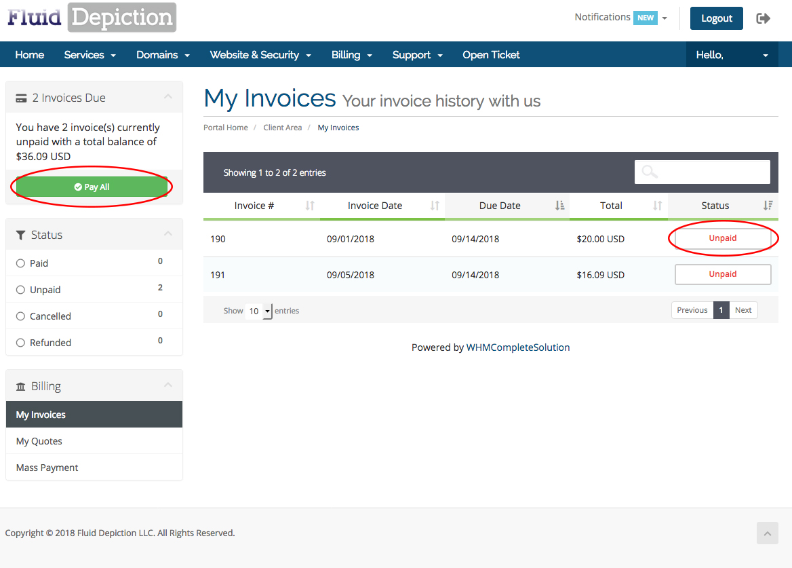The height and width of the screenshot is (568, 792).
Task: Open My Invoices in the Billing sidebar
Action: tap(94, 415)
